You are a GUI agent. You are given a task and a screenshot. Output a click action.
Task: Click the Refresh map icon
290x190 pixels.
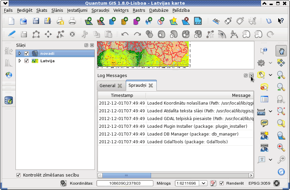point(281,172)
